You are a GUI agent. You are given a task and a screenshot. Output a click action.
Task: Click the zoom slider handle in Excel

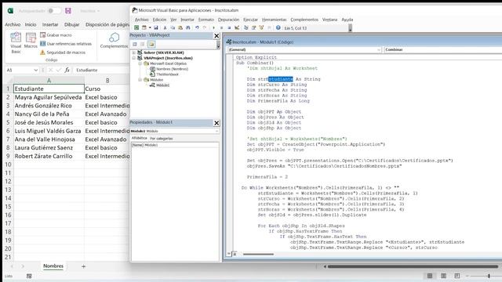click(x=489, y=276)
